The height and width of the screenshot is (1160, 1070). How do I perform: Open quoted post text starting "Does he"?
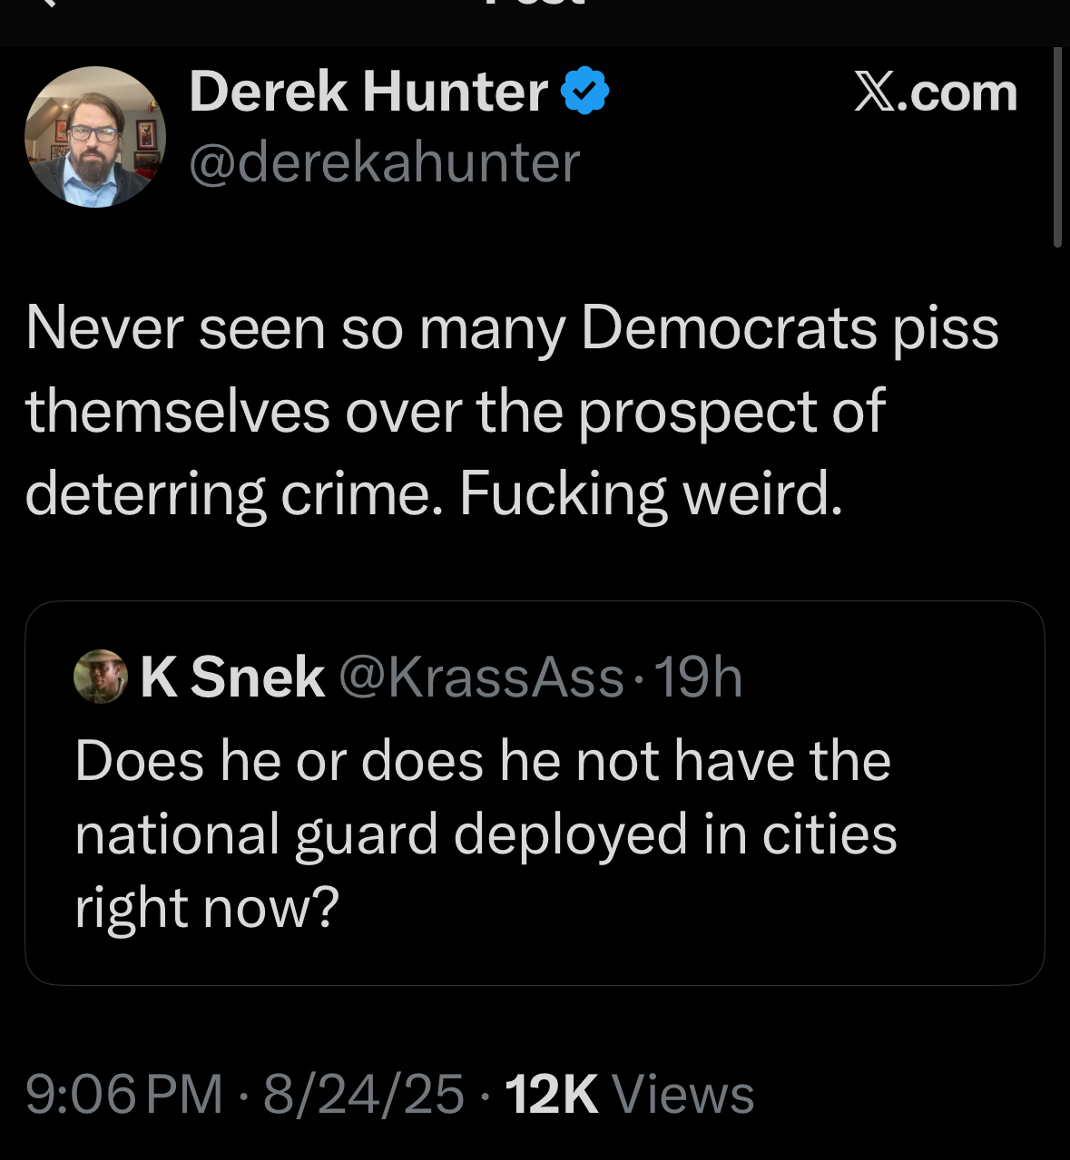pyautogui.click(x=482, y=760)
